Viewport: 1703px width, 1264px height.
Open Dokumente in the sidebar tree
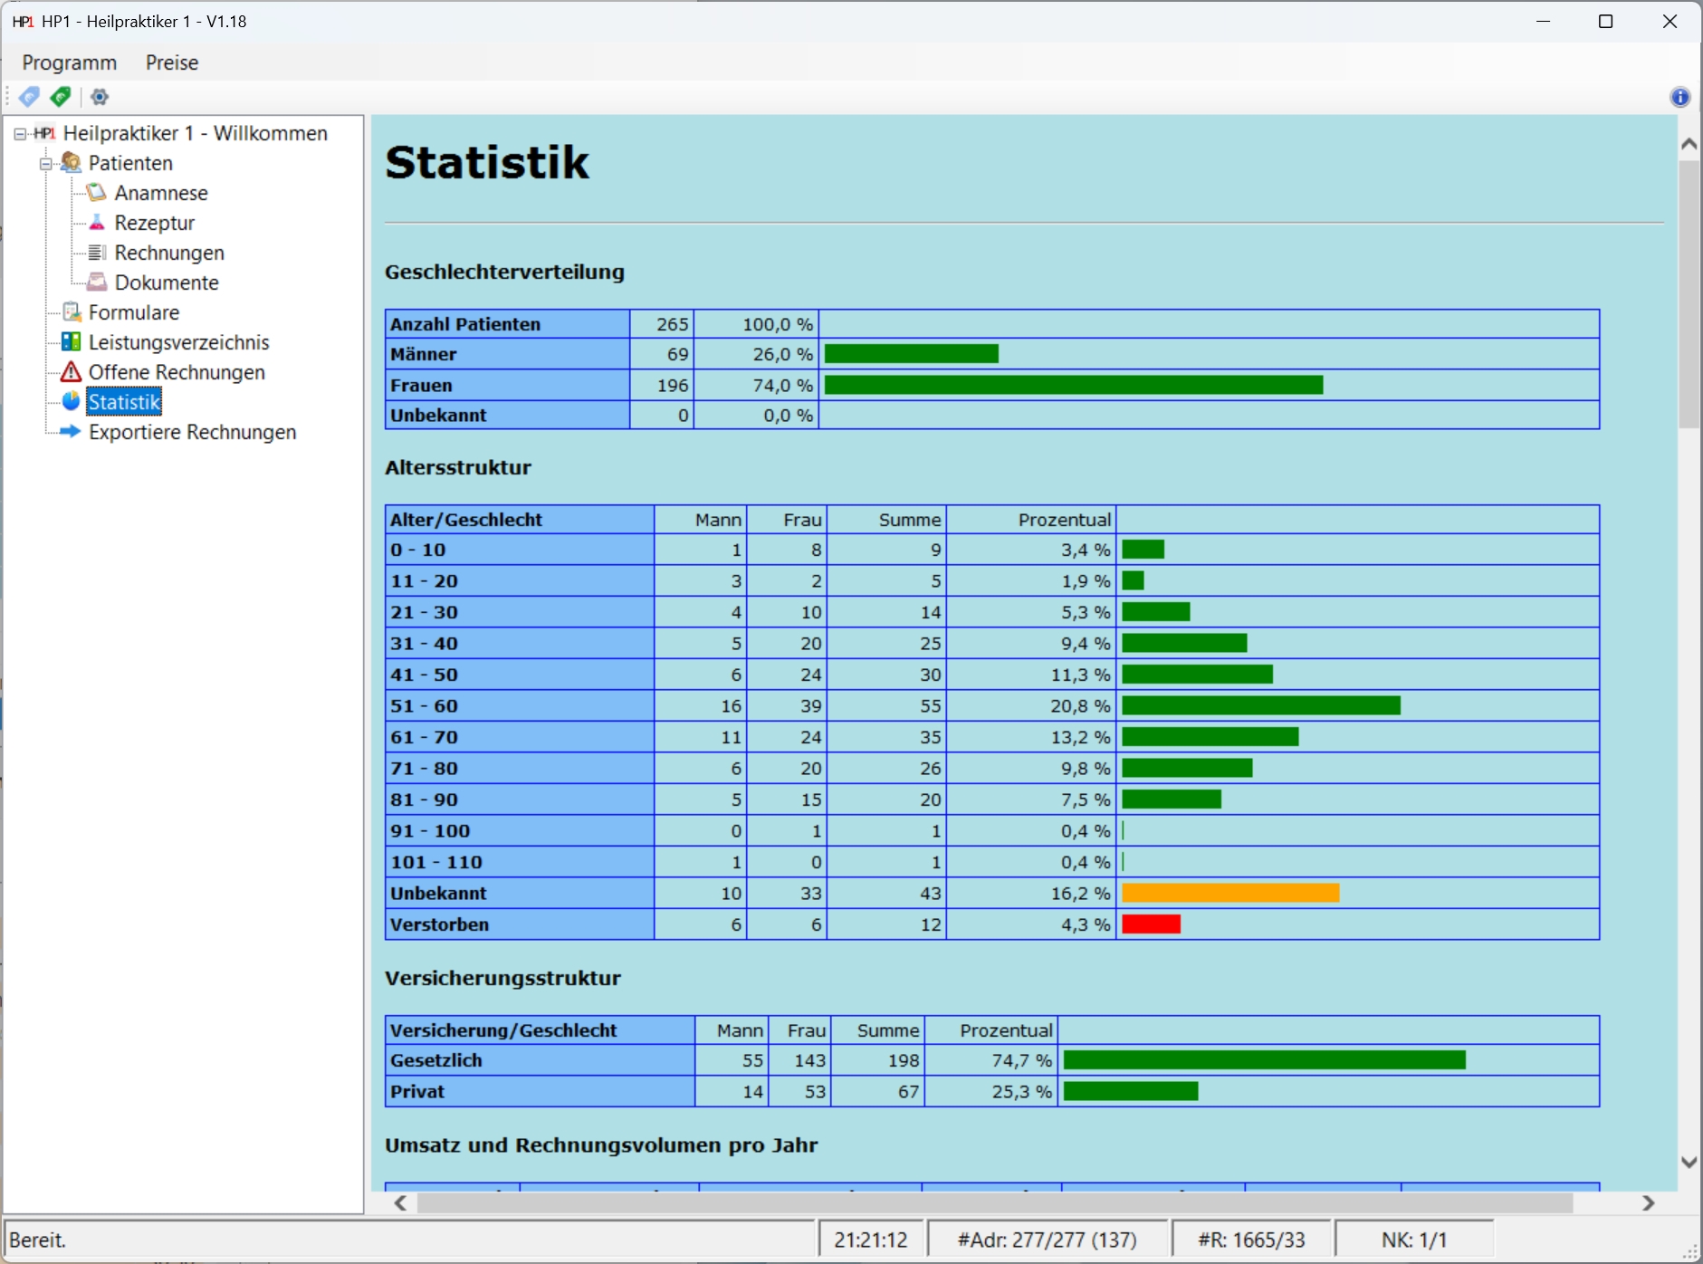click(167, 282)
